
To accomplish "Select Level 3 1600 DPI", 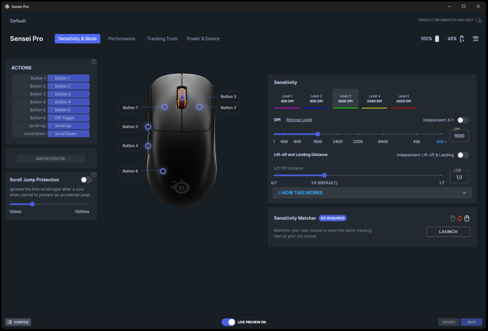I will tap(346, 99).
